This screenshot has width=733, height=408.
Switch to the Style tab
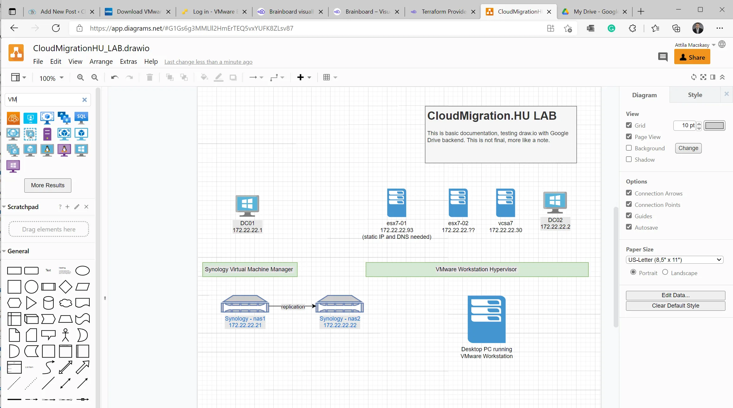tap(695, 95)
